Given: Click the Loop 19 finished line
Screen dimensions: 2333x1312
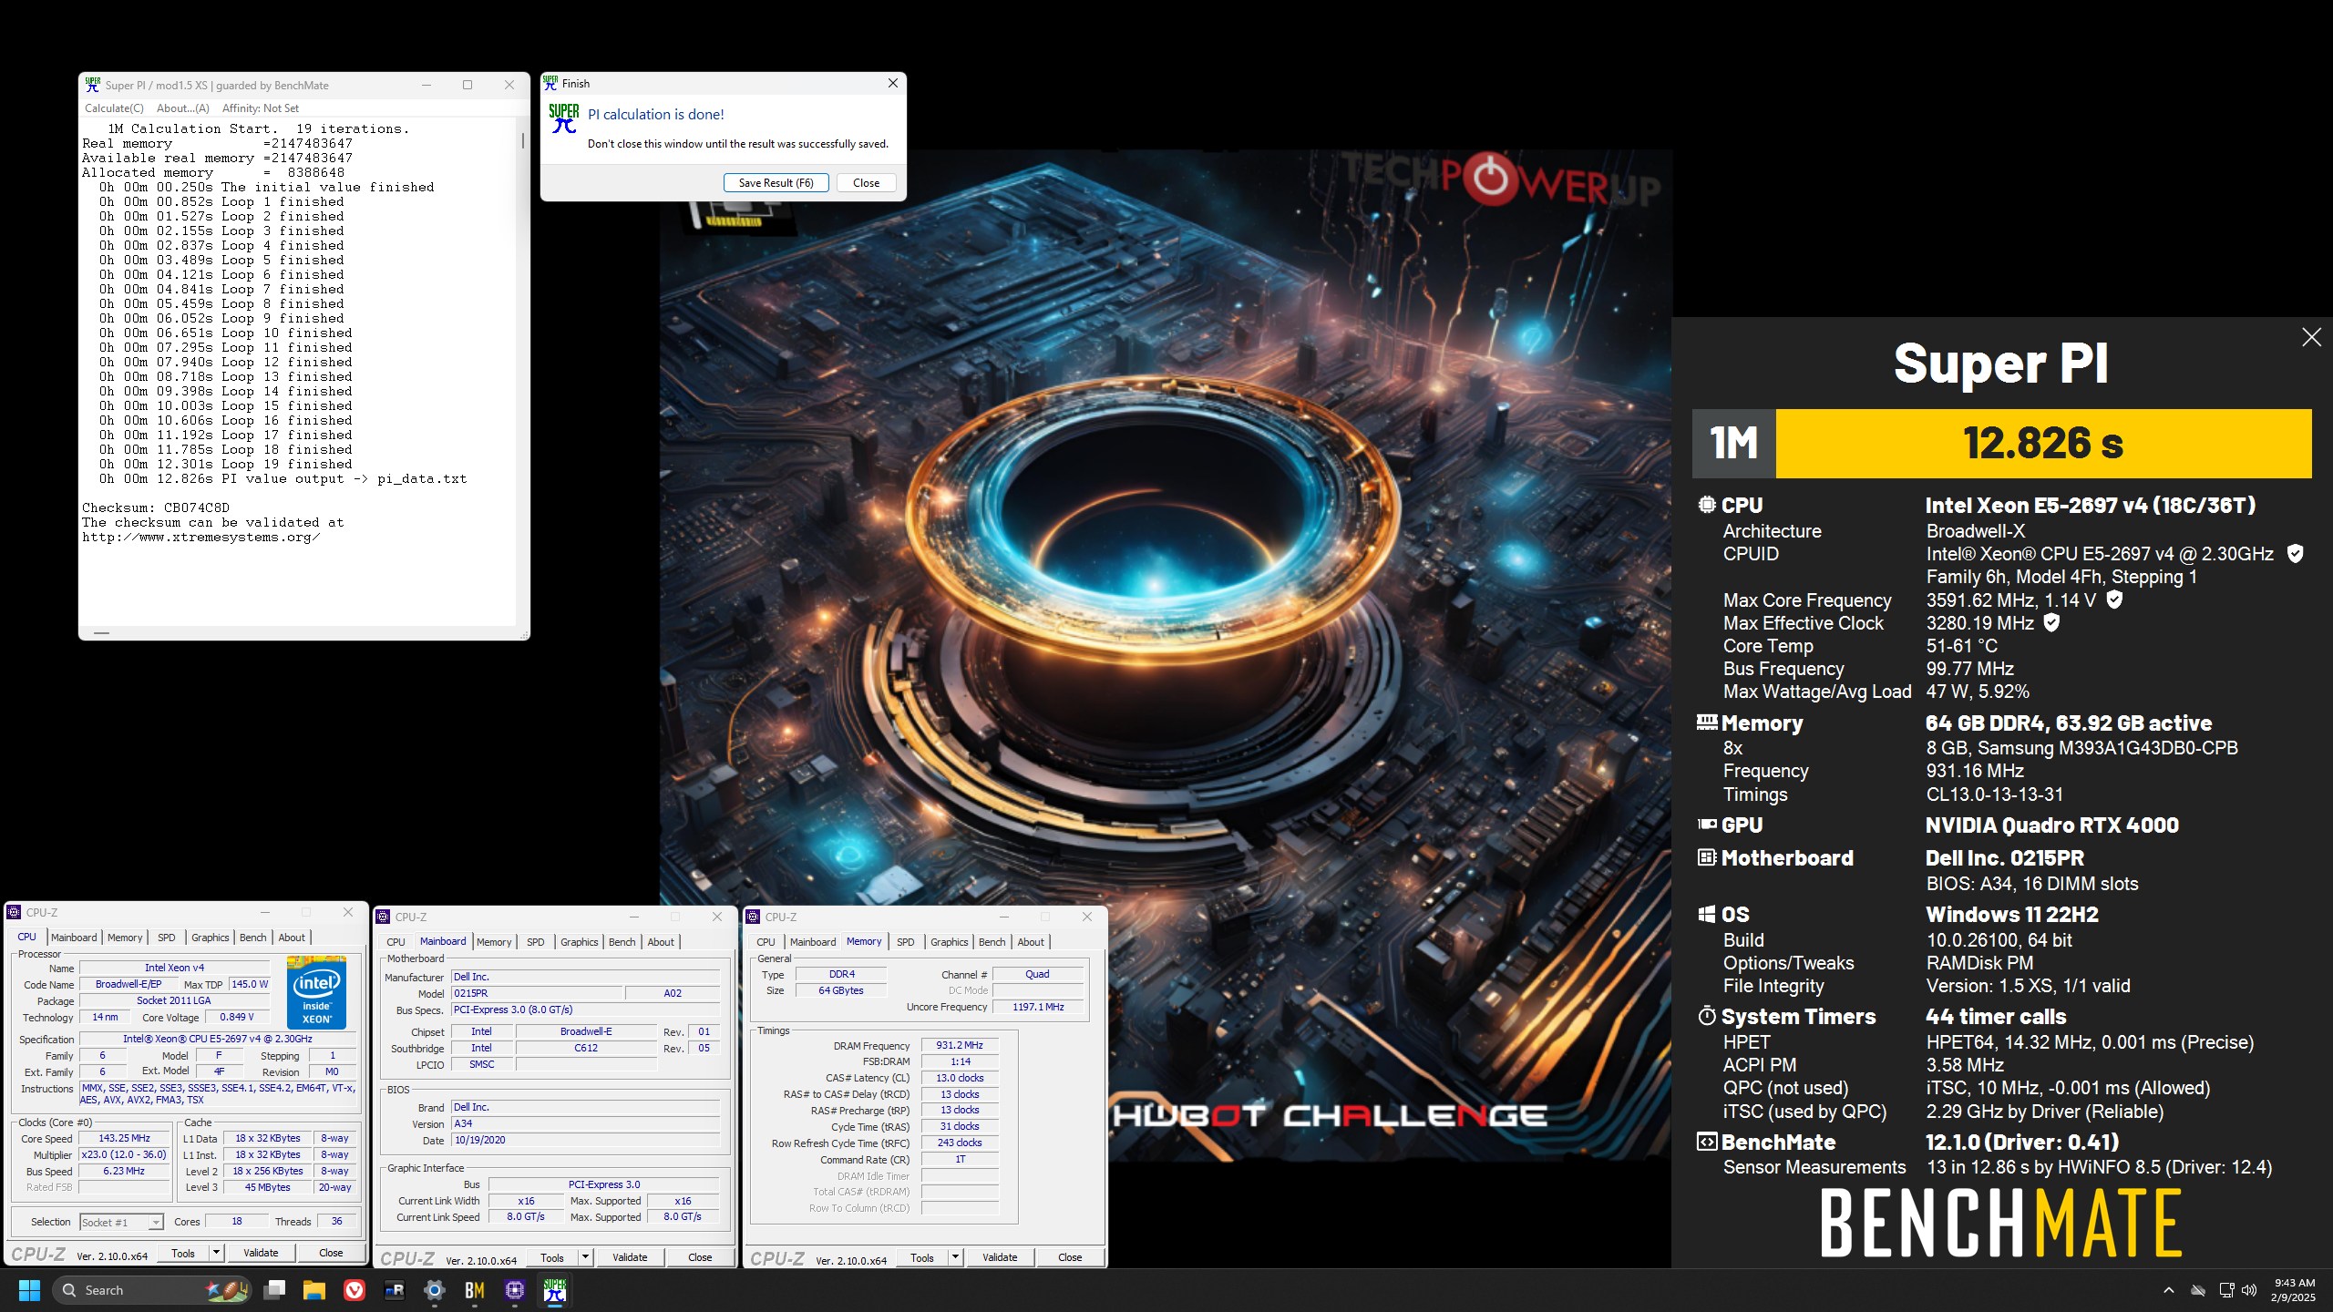Looking at the screenshot, I should 226,464.
